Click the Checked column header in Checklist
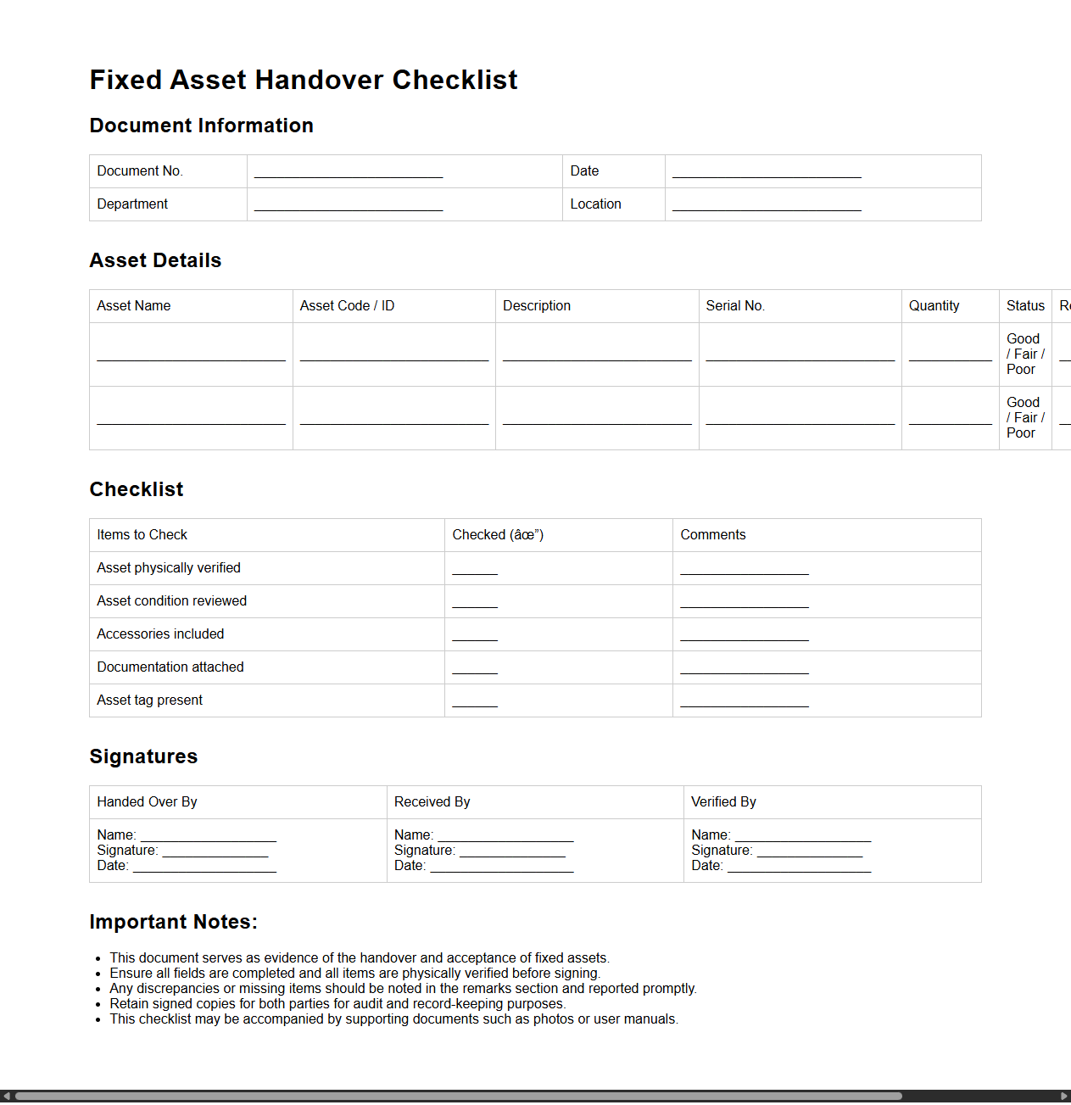The height and width of the screenshot is (1105, 1071). (x=497, y=535)
